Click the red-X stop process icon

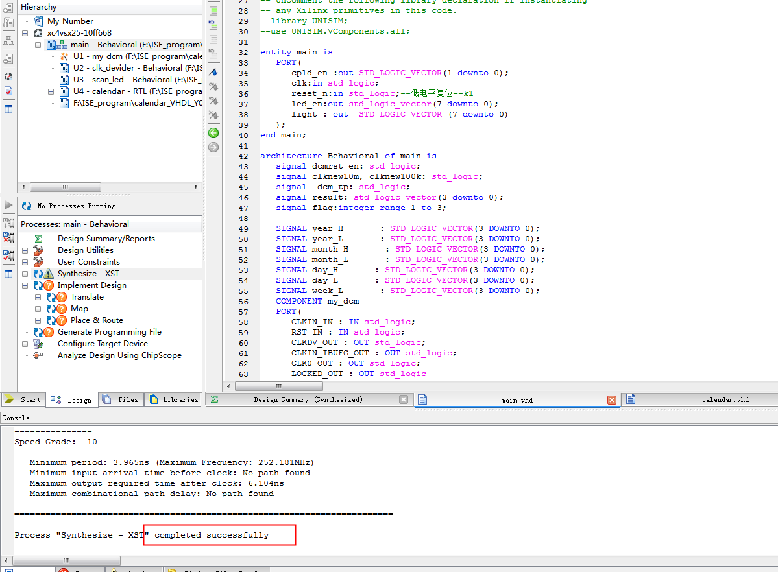click(8, 238)
